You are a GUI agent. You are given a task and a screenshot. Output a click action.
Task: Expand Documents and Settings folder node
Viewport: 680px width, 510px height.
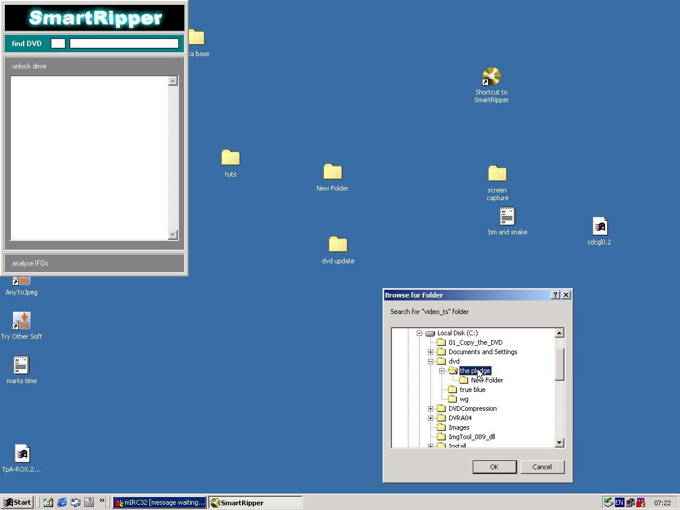431,352
